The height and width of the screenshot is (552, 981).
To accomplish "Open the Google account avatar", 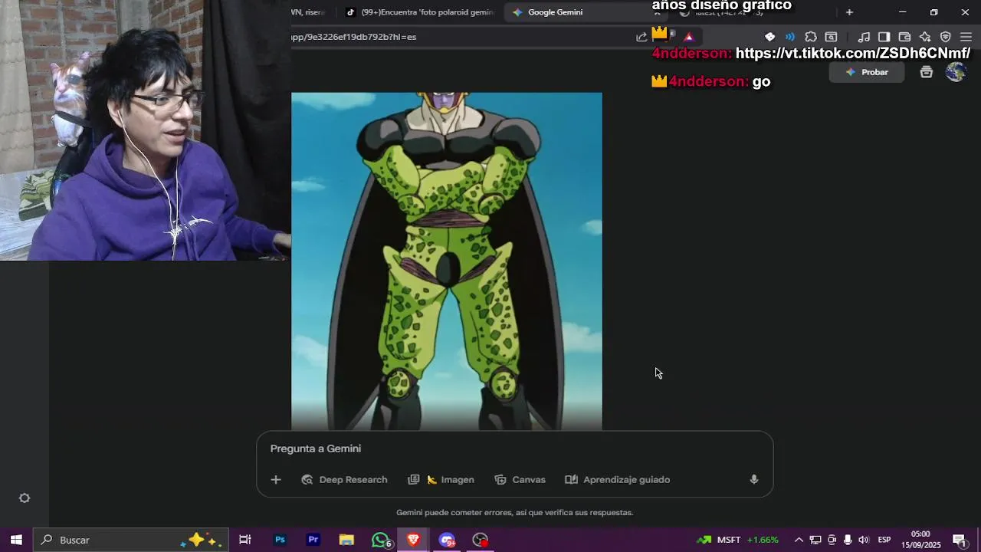I will click(956, 72).
